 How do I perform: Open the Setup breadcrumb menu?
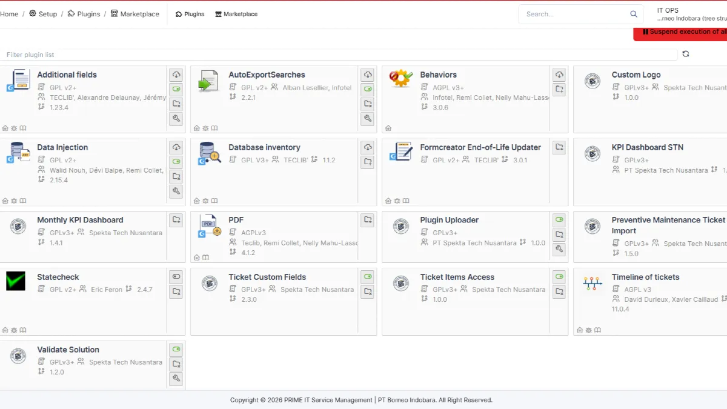43,14
